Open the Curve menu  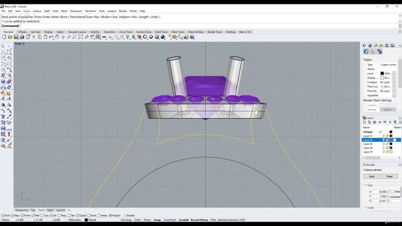(x=26, y=11)
